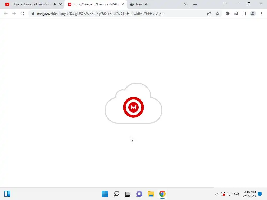Go forward to the next page
The height and width of the screenshot is (200, 267).
[x=14, y=14]
